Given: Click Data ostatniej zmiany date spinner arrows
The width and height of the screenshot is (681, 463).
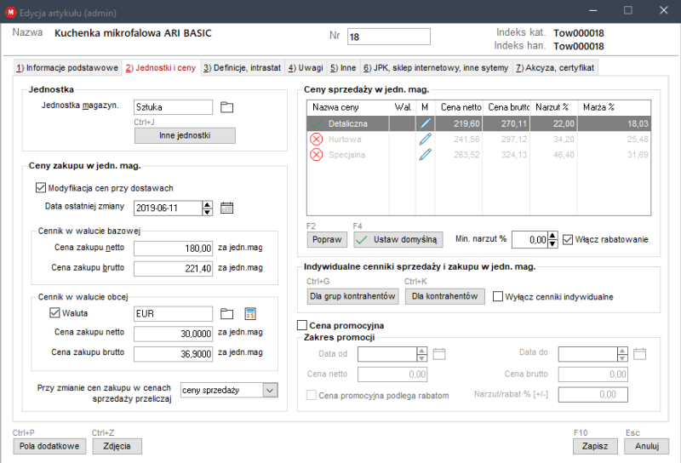Looking at the screenshot, I should point(208,207).
